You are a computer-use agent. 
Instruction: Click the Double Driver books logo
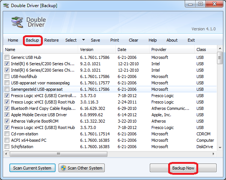click(x=17, y=22)
